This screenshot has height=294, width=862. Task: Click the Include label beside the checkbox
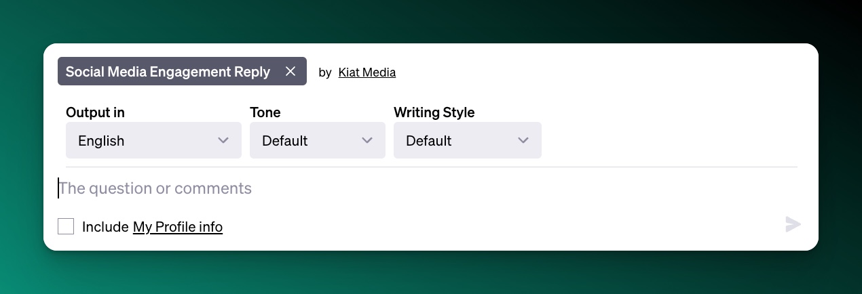[x=105, y=227]
